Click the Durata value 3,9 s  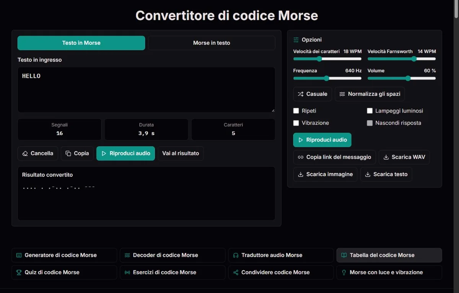pos(146,133)
